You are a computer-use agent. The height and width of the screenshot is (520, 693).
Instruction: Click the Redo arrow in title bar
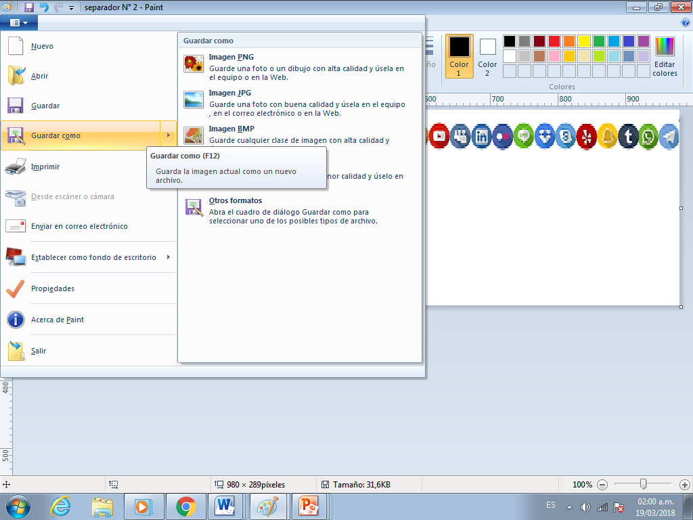[58, 7]
